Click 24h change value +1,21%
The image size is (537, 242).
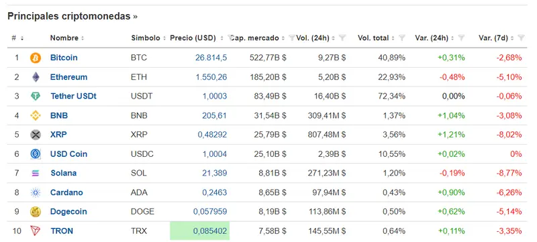[x=451, y=135]
